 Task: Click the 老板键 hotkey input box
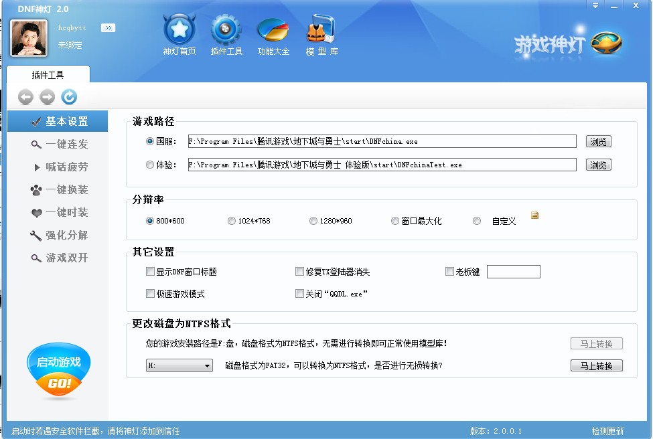coord(514,272)
